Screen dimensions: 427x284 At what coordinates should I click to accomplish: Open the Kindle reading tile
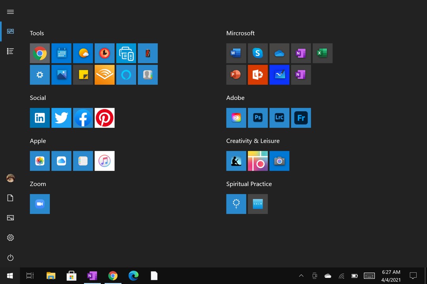click(x=236, y=161)
